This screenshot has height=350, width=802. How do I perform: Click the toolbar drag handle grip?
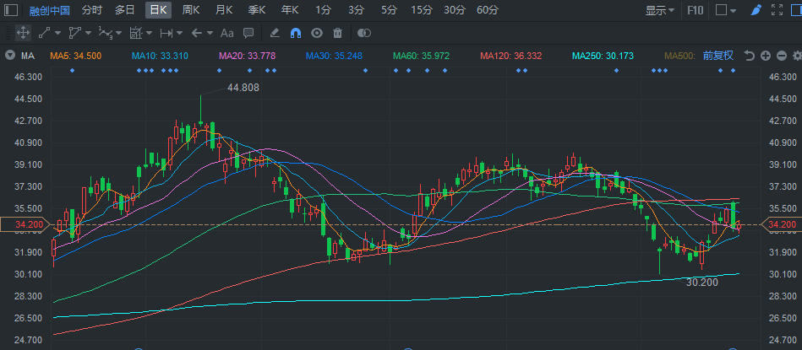[7, 33]
